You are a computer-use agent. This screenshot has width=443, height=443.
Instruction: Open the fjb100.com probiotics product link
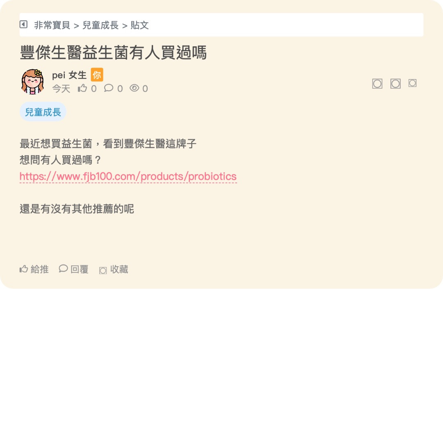[x=128, y=176]
